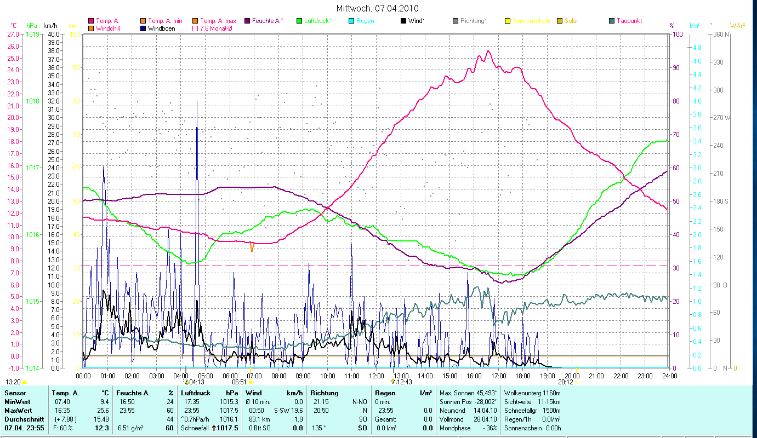
Task: Click the Solar legend label
Action: click(x=571, y=21)
